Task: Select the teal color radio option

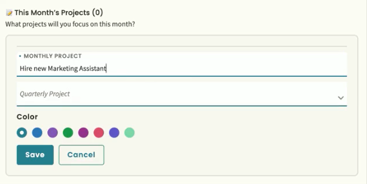Action: click(22, 133)
